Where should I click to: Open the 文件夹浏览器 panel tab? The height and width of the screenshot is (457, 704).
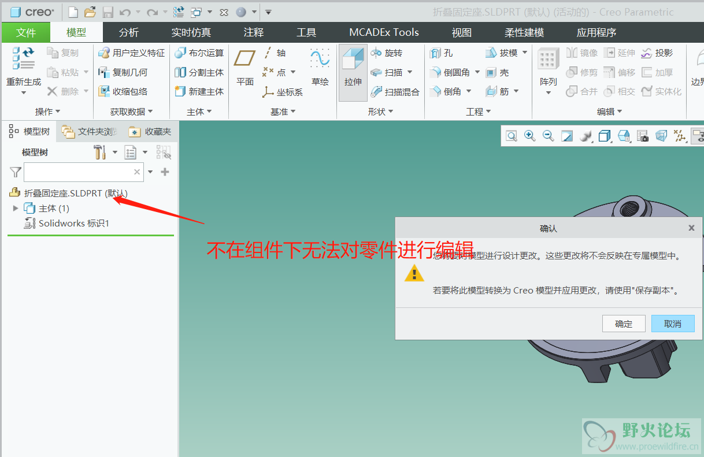point(90,132)
